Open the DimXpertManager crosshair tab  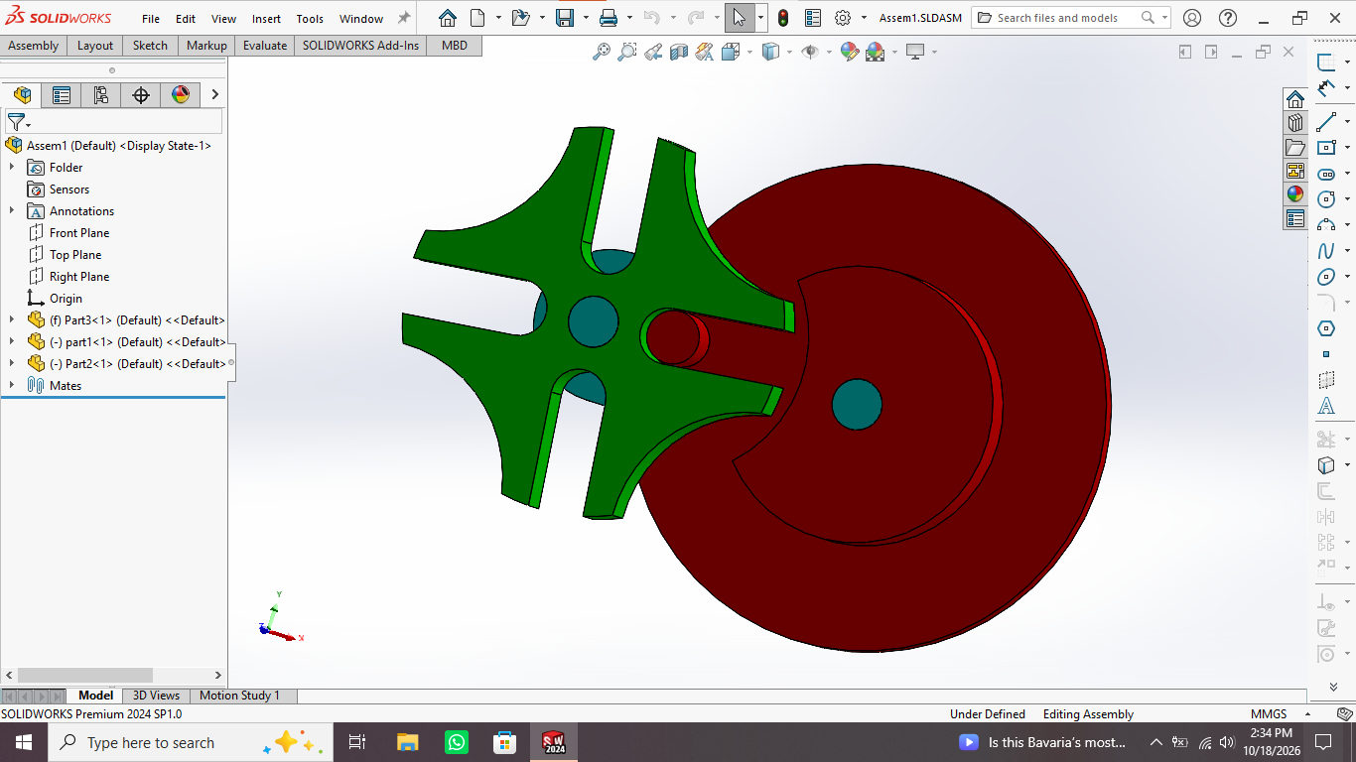[140, 94]
